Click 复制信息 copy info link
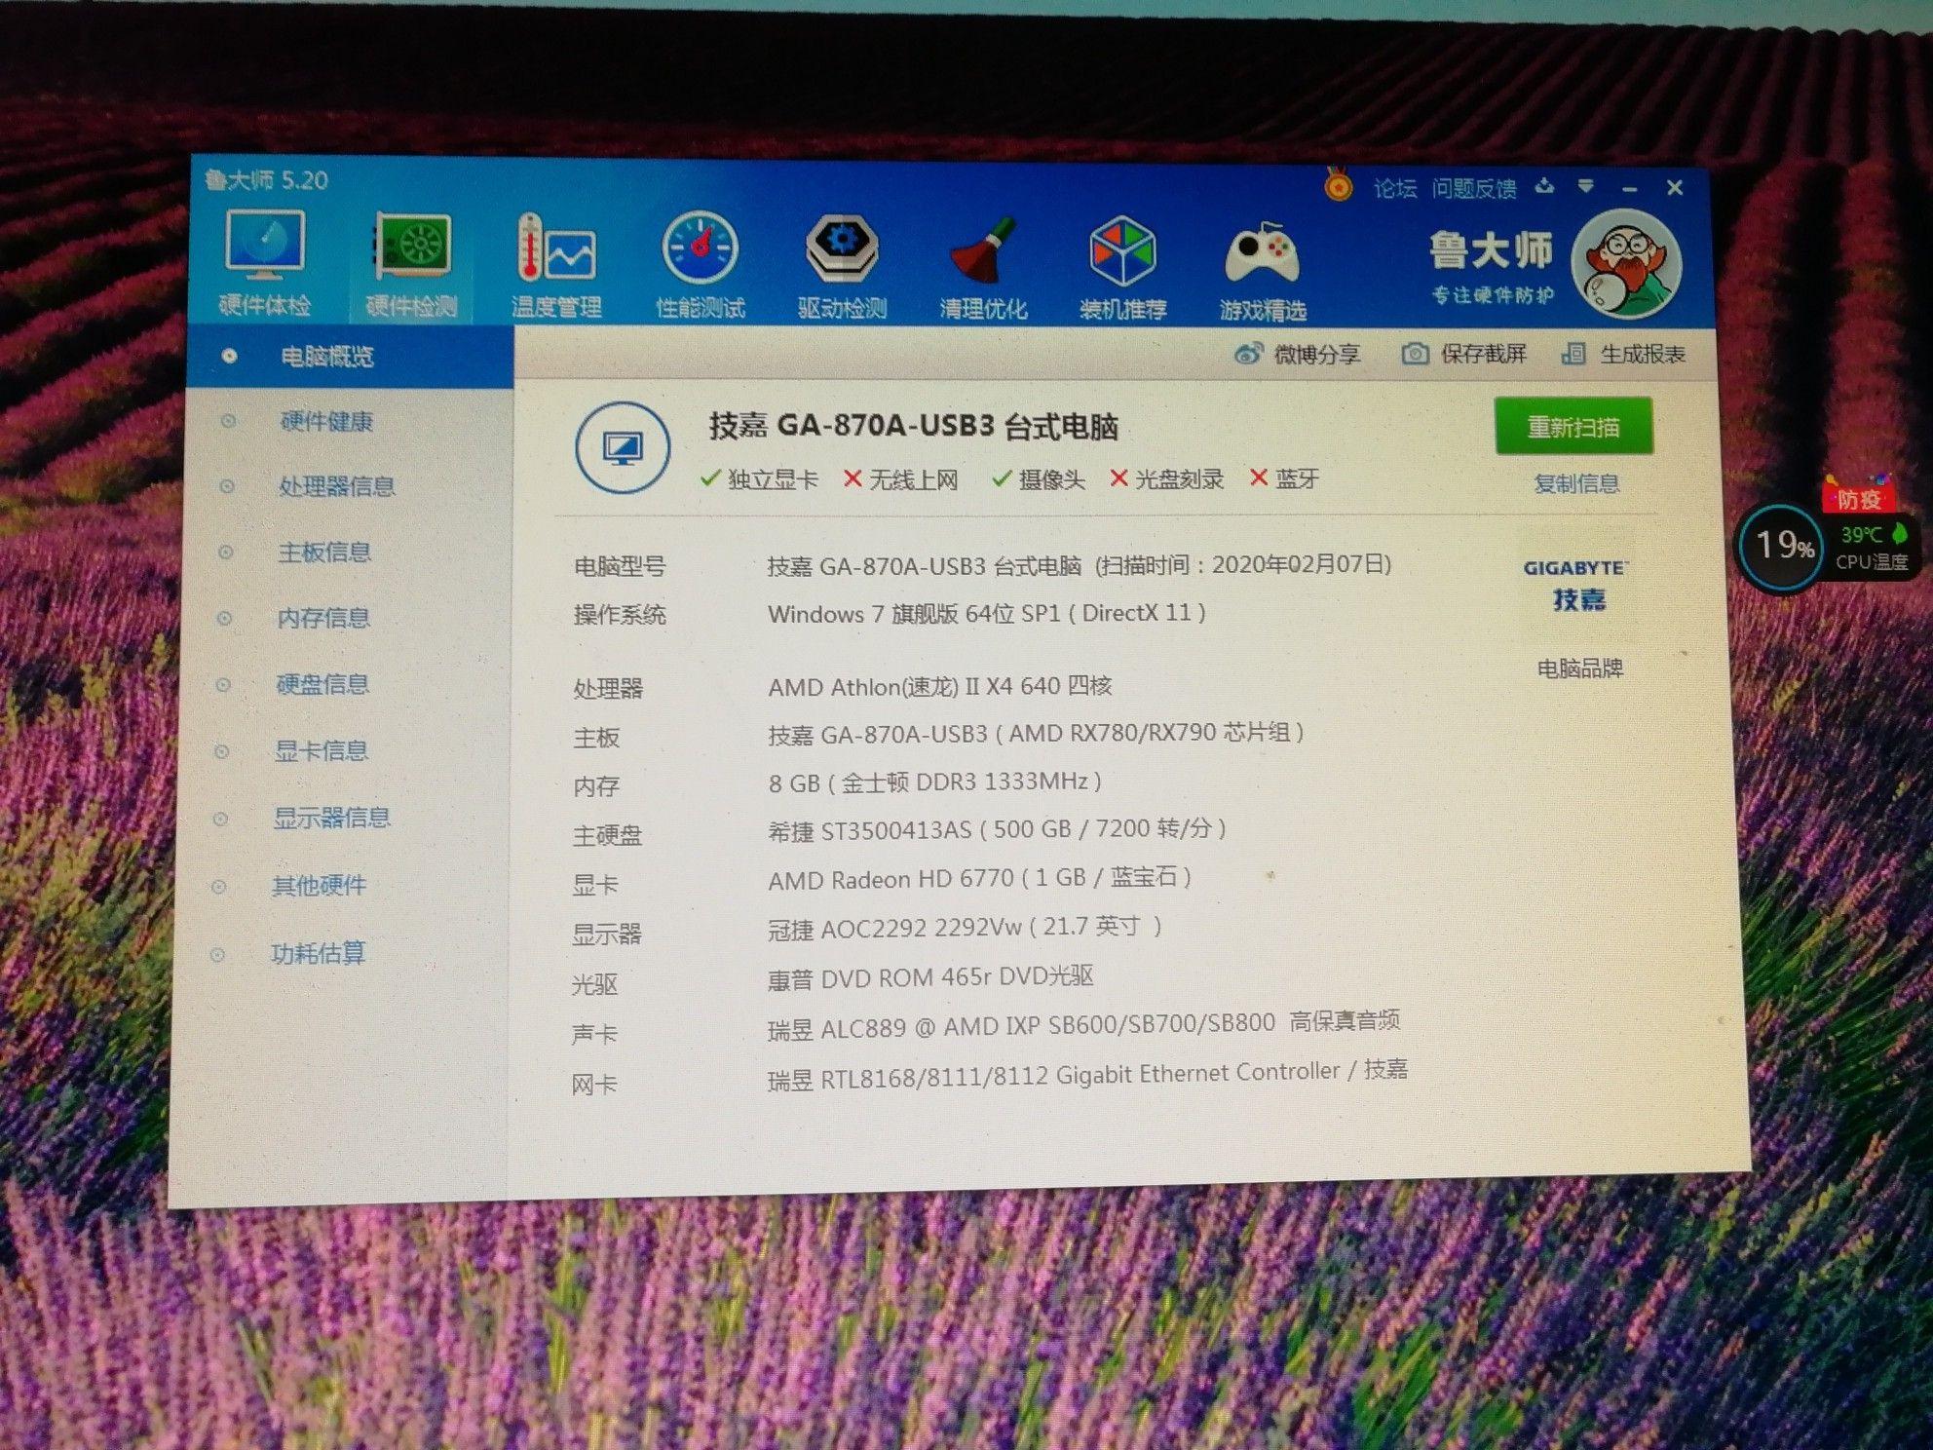This screenshot has height=1450, width=1933. click(1575, 483)
